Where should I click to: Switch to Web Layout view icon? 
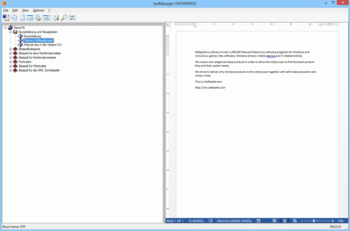pos(295,220)
